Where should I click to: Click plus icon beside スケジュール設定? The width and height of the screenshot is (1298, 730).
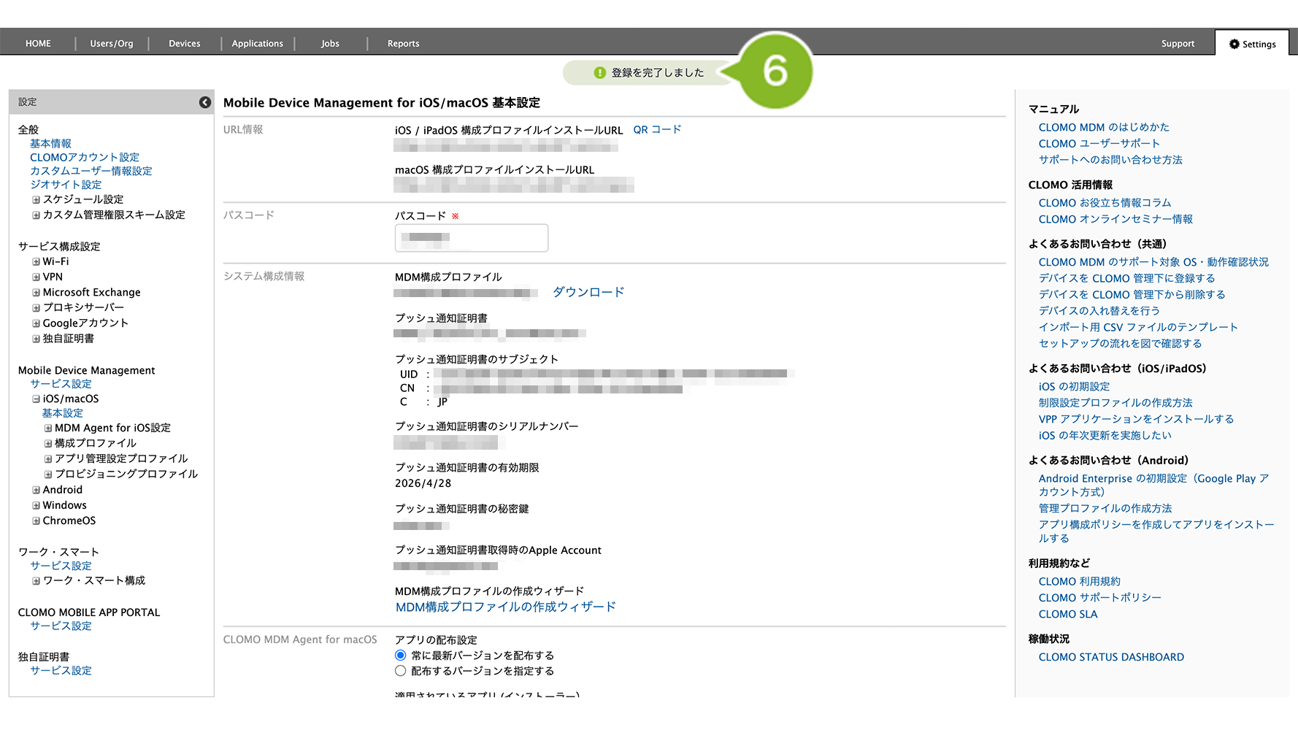click(36, 199)
